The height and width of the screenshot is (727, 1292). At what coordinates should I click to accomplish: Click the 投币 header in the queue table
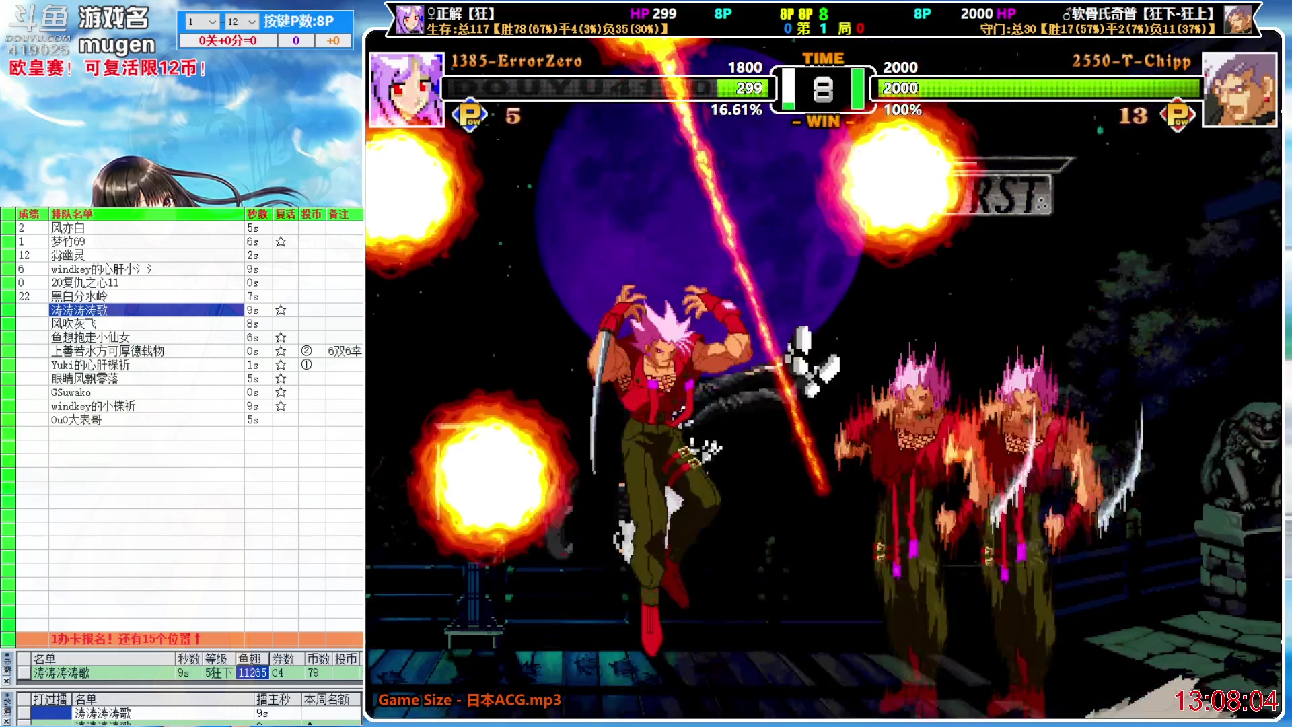[312, 214]
